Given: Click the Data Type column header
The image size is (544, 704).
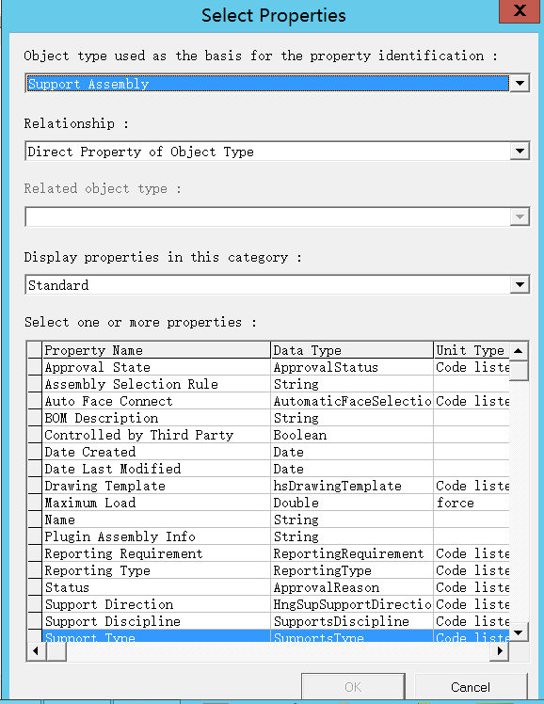Looking at the screenshot, I should click(x=352, y=350).
